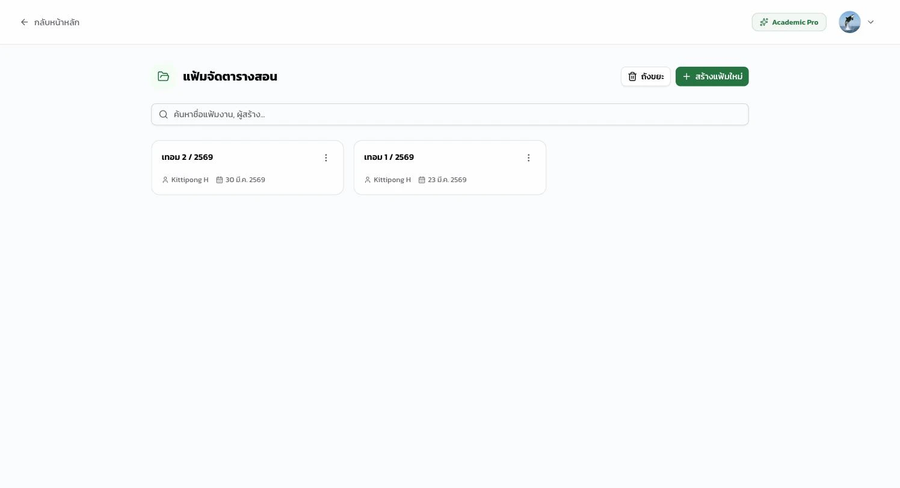The height and width of the screenshot is (488, 900).
Task: Open three-dot menu on เทอม 2 / 2569
Action: 326,157
